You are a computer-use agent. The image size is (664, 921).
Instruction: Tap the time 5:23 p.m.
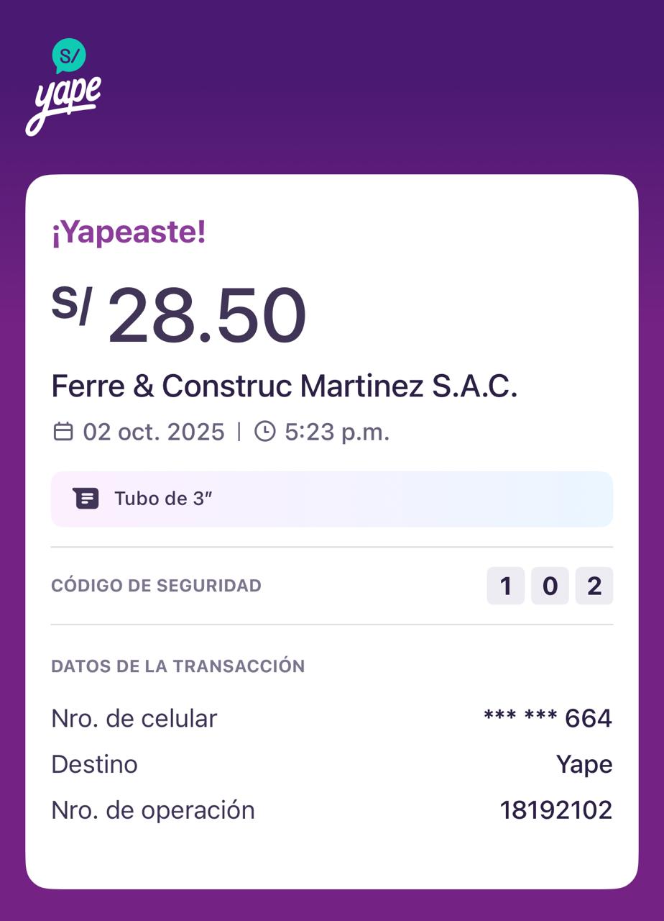(x=337, y=432)
